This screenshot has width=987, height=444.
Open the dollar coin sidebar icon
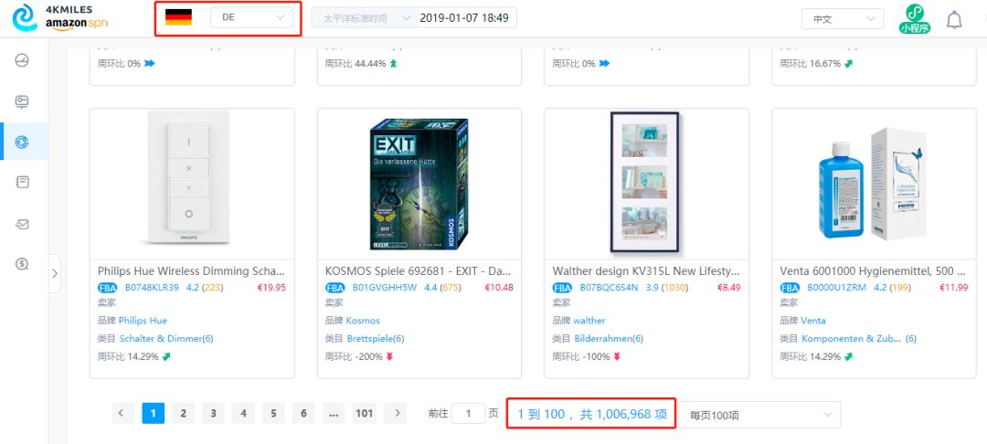click(22, 264)
